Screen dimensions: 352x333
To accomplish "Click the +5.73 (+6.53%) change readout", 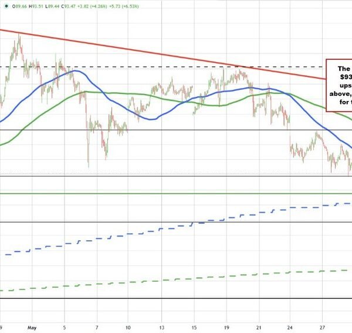I will [x=124, y=6].
